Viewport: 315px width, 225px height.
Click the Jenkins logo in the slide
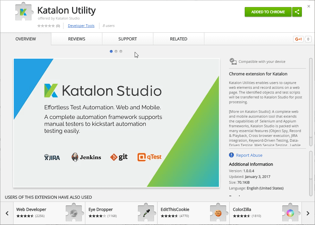pos(86,157)
